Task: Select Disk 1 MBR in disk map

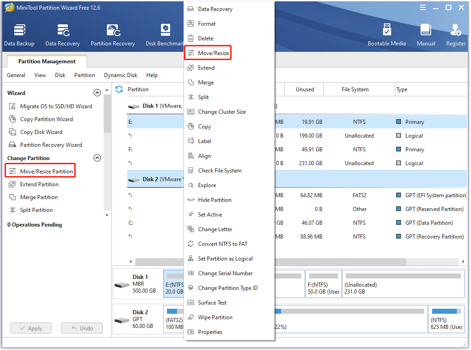Action: coord(138,284)
